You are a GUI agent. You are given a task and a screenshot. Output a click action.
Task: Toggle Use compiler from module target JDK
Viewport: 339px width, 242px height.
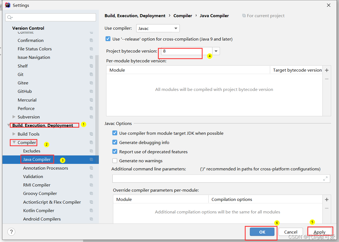click(x=115, y=133)
